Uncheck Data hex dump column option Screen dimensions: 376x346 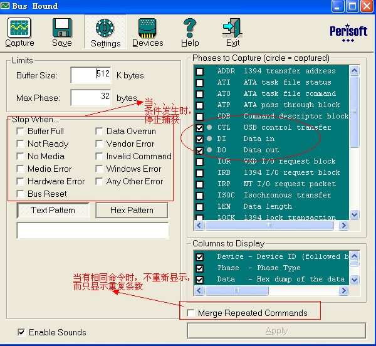tap(199, 280)
